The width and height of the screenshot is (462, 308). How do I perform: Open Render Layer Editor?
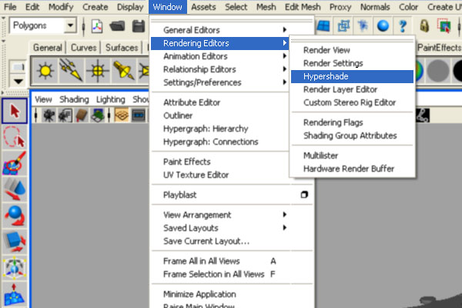352,89
